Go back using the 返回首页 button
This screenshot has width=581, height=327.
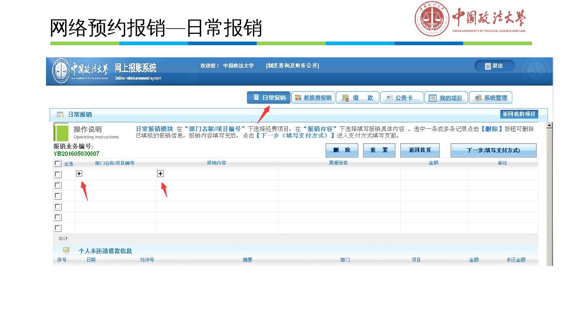pyautogui.click(x=420, y=150)
